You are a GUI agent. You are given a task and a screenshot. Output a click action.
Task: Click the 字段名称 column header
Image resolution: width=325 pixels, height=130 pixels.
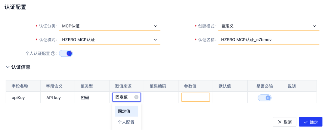pyautogui.click(x=20, y=86)
